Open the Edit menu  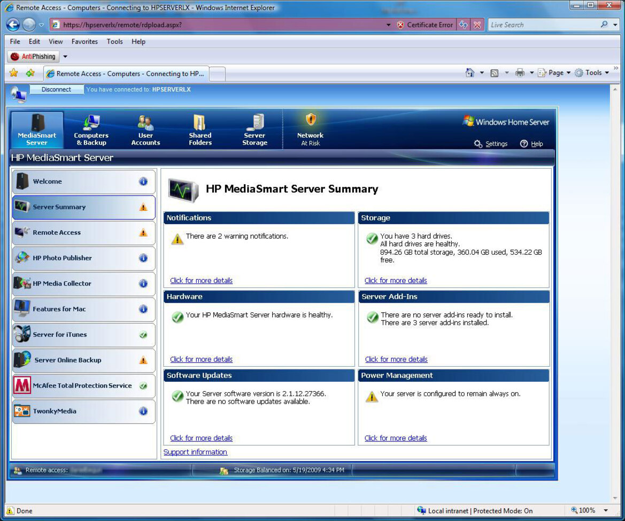click(34, 42)
